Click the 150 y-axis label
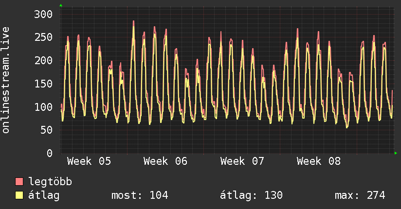 tap(43, 84)
